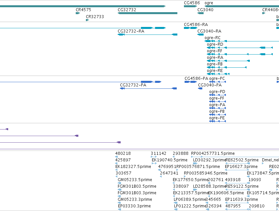Click the ogre-PF protein label
The image size is (279, 211).
click(x=217, y=98)
